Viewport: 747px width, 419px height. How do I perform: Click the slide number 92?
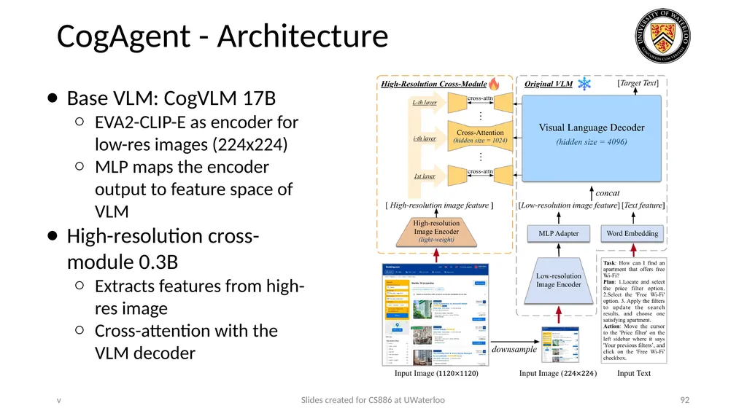click(684, 400)
